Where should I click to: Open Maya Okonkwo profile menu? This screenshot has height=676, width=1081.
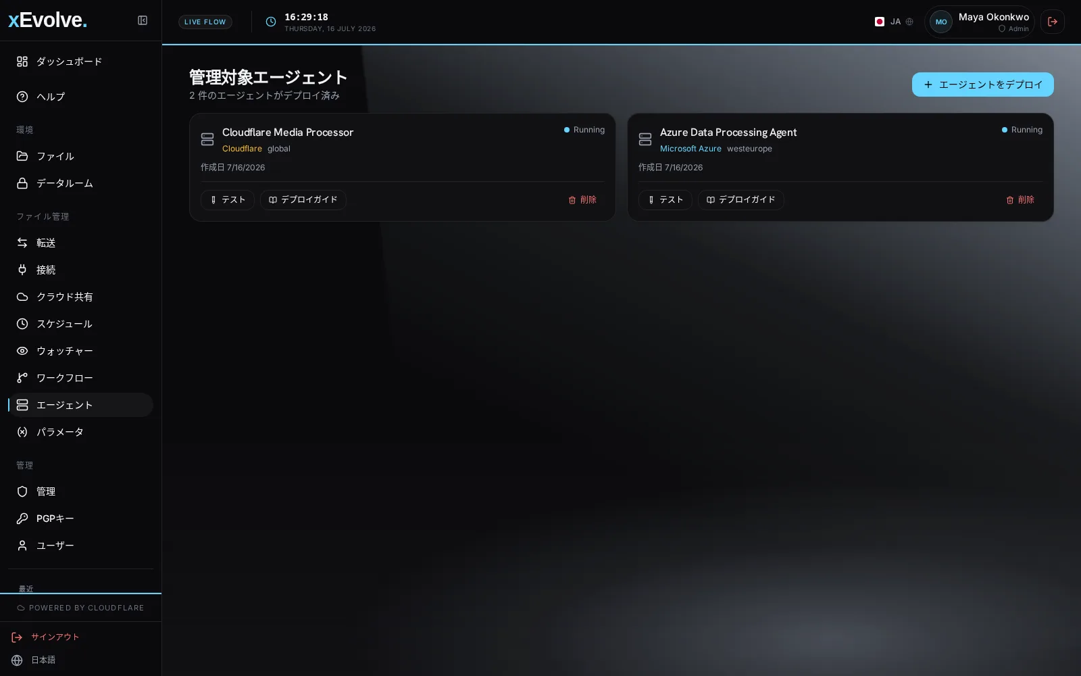pos(980,22)
